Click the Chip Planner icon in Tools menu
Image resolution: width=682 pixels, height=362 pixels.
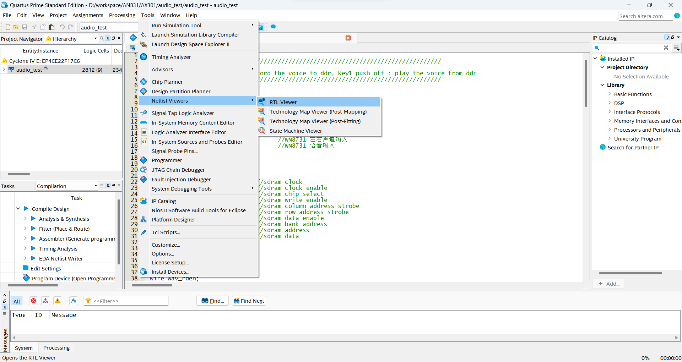tap(144, 82)
